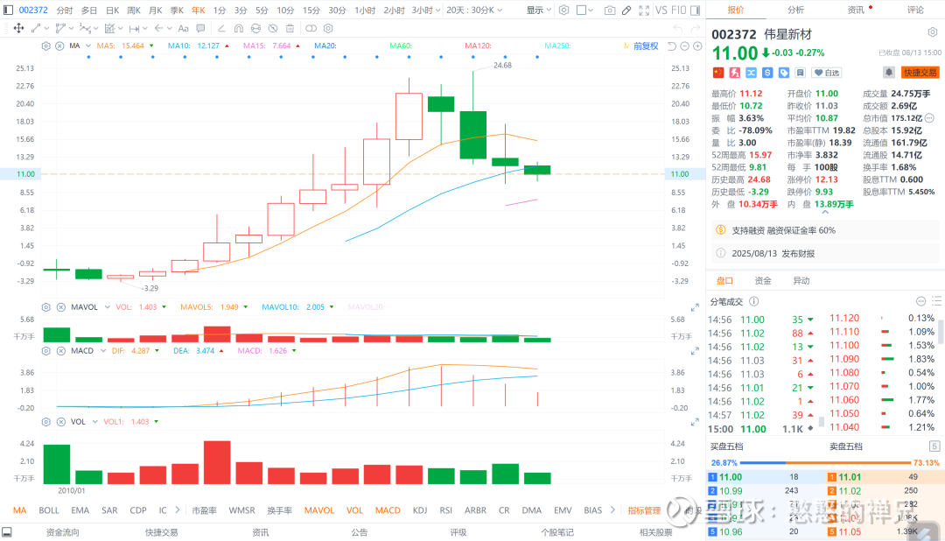This screenshot has height=541, width=945.
Task: Close the VOL indicator panel
Action: pyautogui.click(x=61, y=422)
